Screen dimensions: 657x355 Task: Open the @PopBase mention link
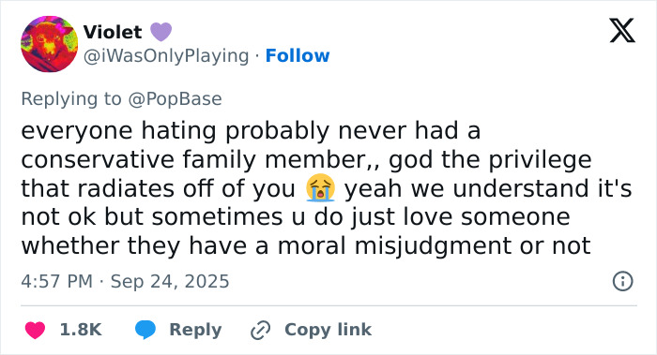pyautogui.click(x=175, y=99)
